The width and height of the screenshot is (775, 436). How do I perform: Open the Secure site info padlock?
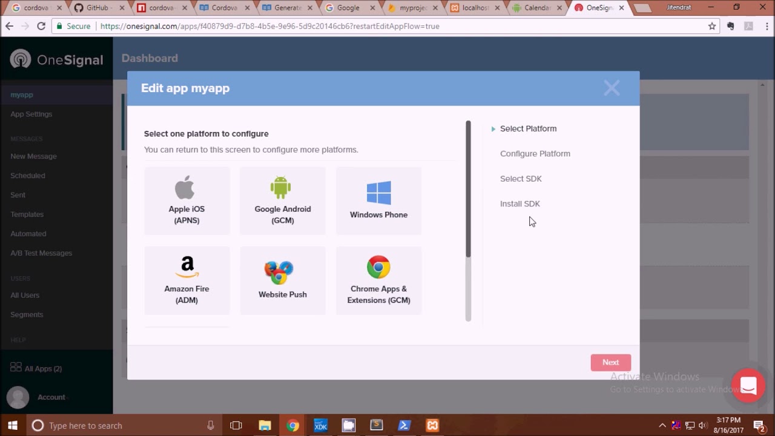click(59, 26)
